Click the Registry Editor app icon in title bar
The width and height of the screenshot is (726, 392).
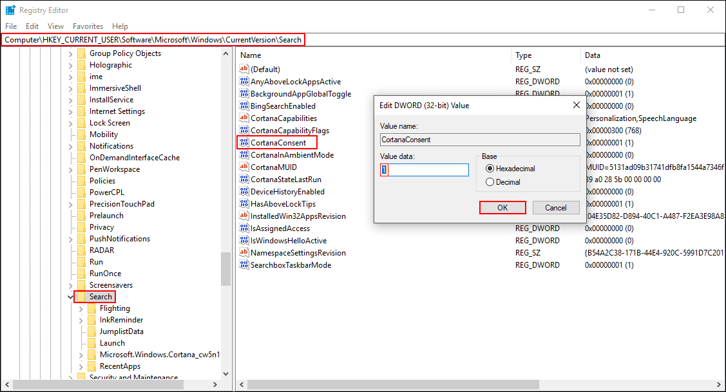click(x=10, y=10)
